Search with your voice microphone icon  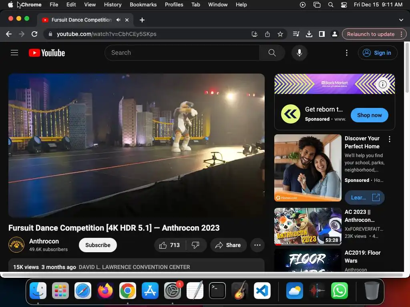(299, 53)
